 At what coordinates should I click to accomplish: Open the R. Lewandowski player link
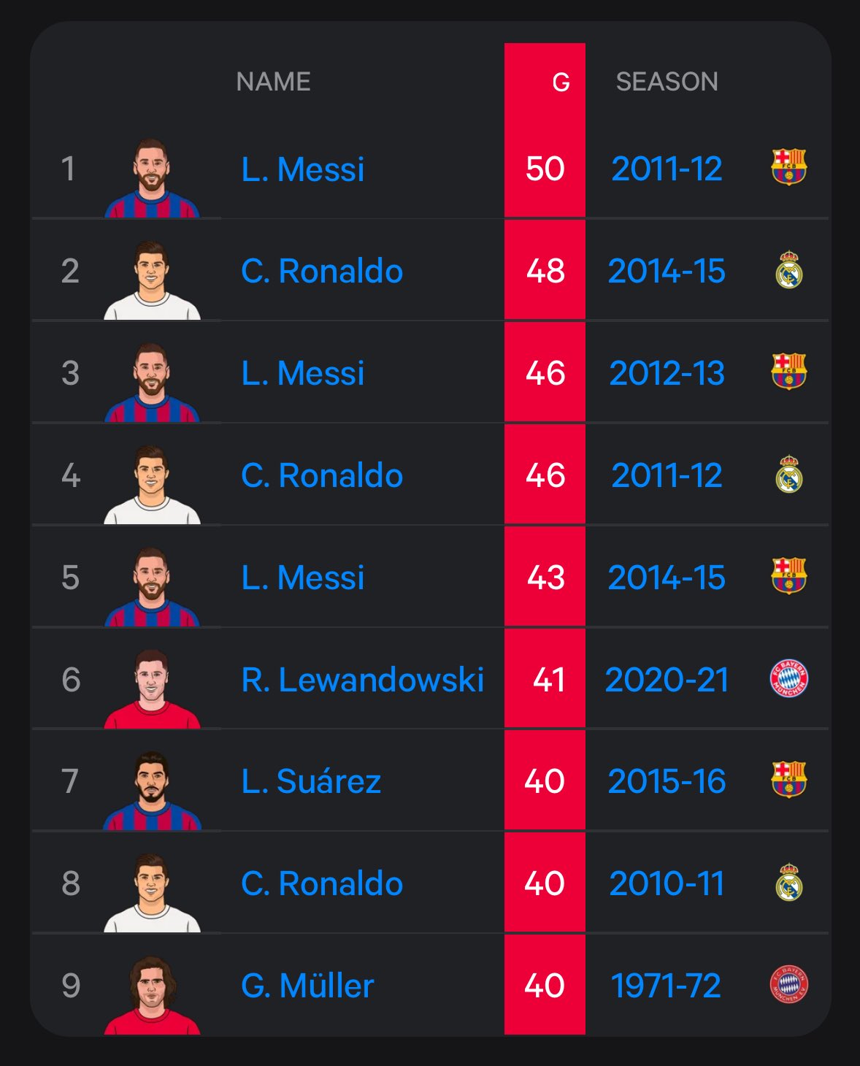click(x=362, y=680)
